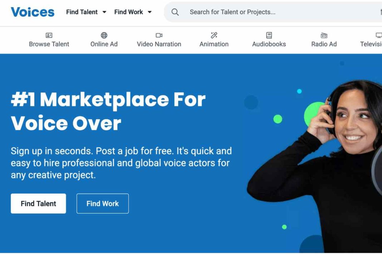Click the Audiobooks book icon
This screenshot has height=255, width=382.
coord(269,35)
